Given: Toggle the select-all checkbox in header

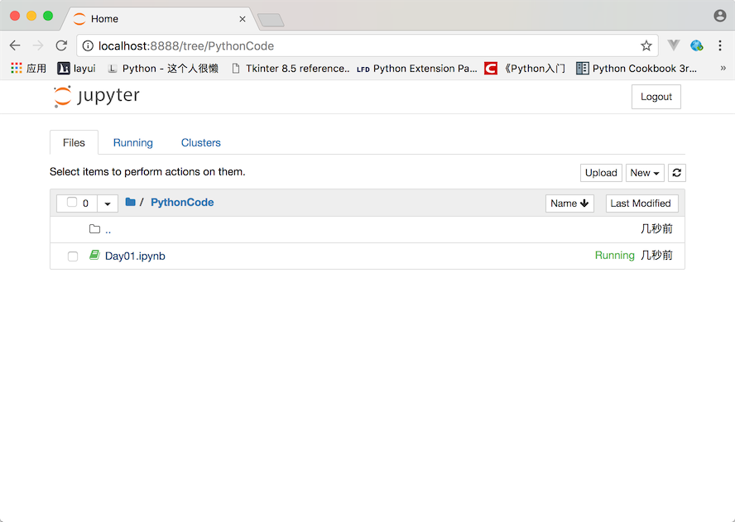Looking at the screenshot, I should 72,203.
